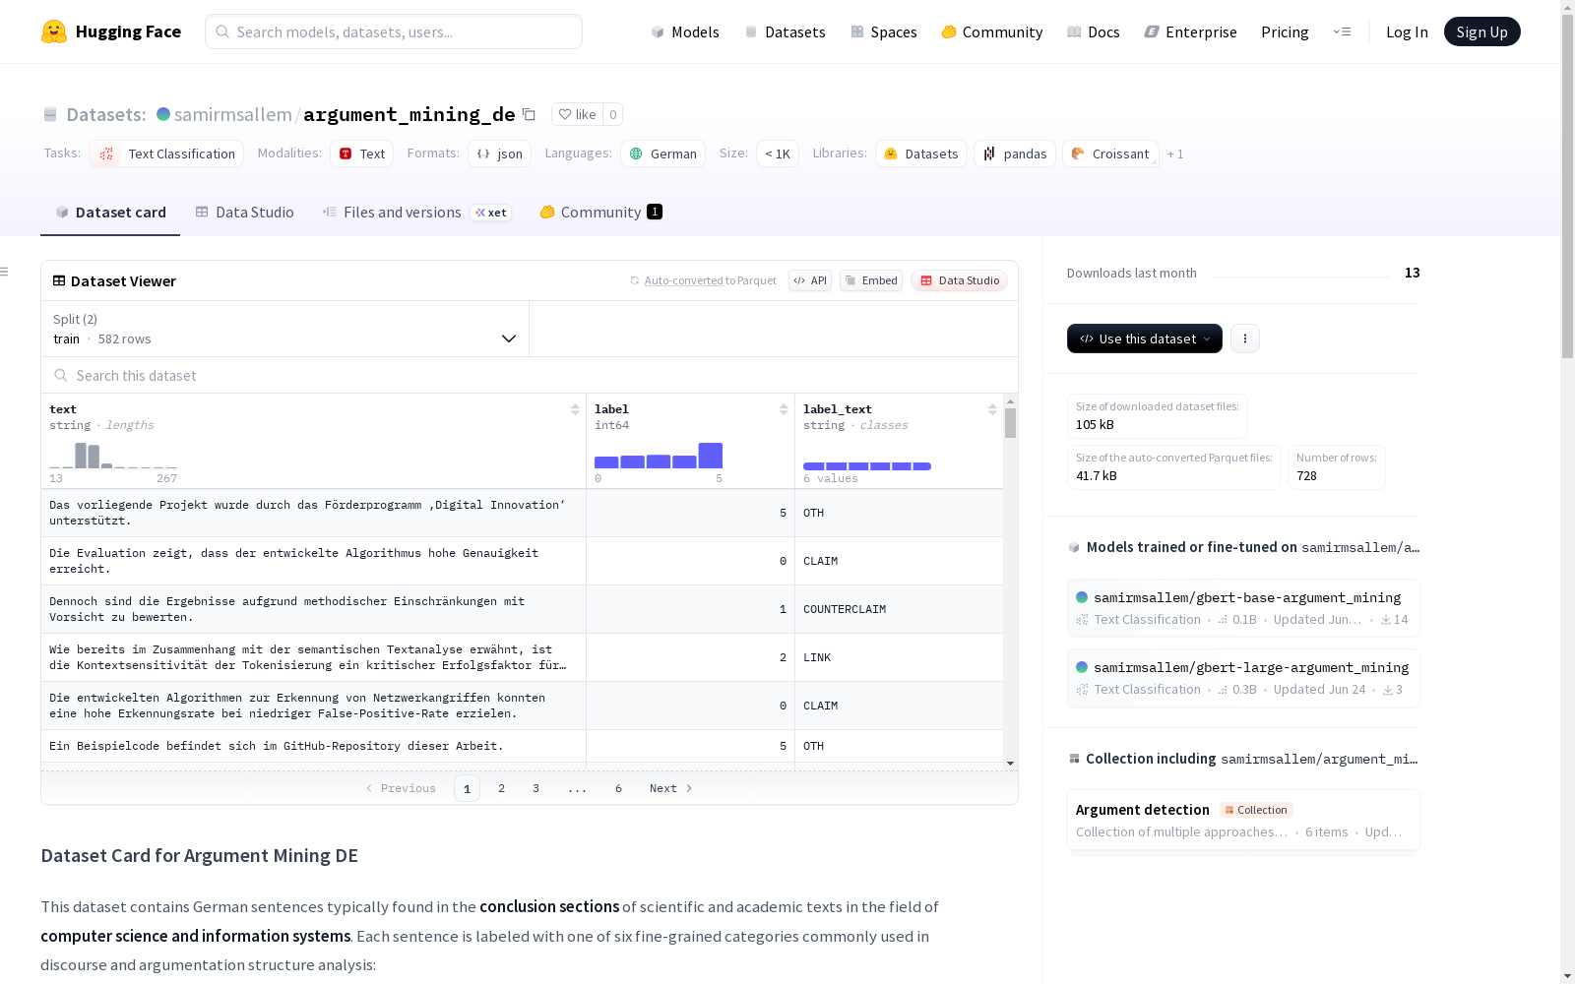This screenshot has height=984, width=1575.
Task: Sort the label column with its sort icon
Action: 784,409
